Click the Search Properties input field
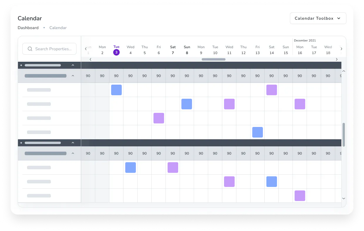The image size is (364, 231). coord(49,49)
